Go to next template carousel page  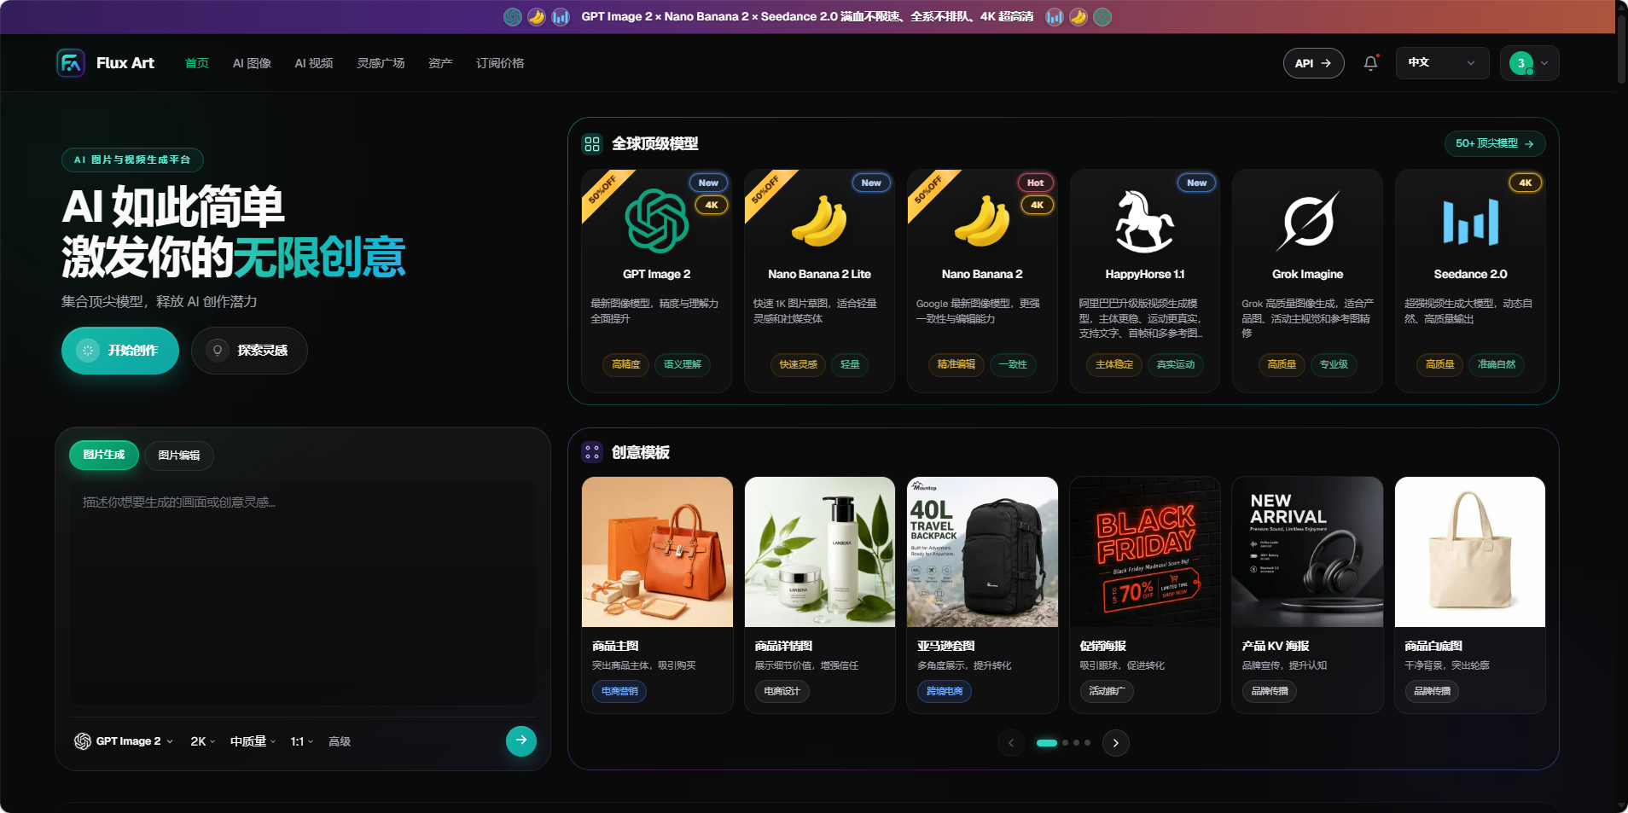tap(1115, 743)
